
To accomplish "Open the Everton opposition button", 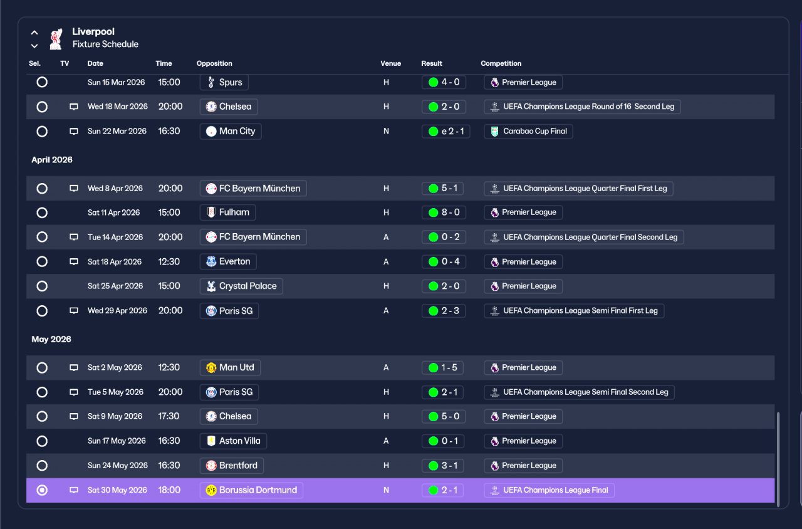I will point(228,261).
